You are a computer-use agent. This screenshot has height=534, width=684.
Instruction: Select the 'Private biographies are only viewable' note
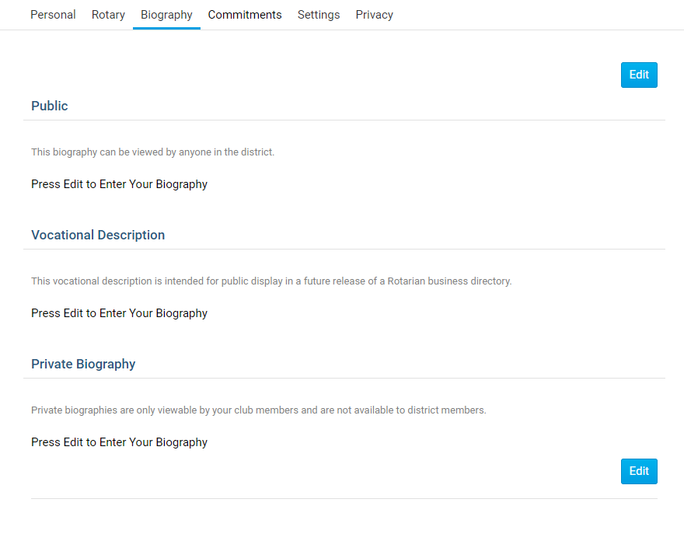pyautogui.click(x=259, y=410)
